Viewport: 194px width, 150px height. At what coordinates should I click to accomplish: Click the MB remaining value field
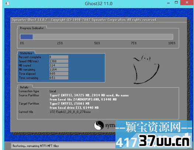(x=59, y=69)
